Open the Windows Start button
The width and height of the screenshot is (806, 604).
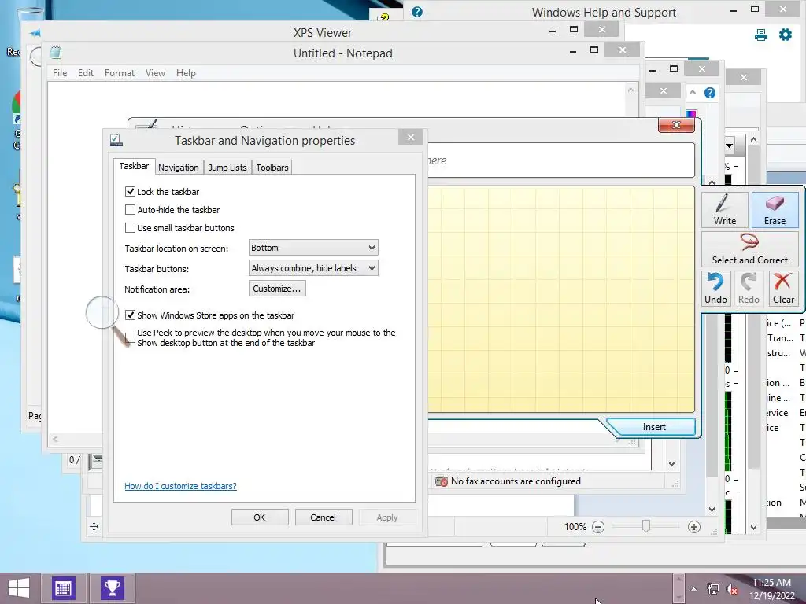pyautogui.click(x=19, y=588)
